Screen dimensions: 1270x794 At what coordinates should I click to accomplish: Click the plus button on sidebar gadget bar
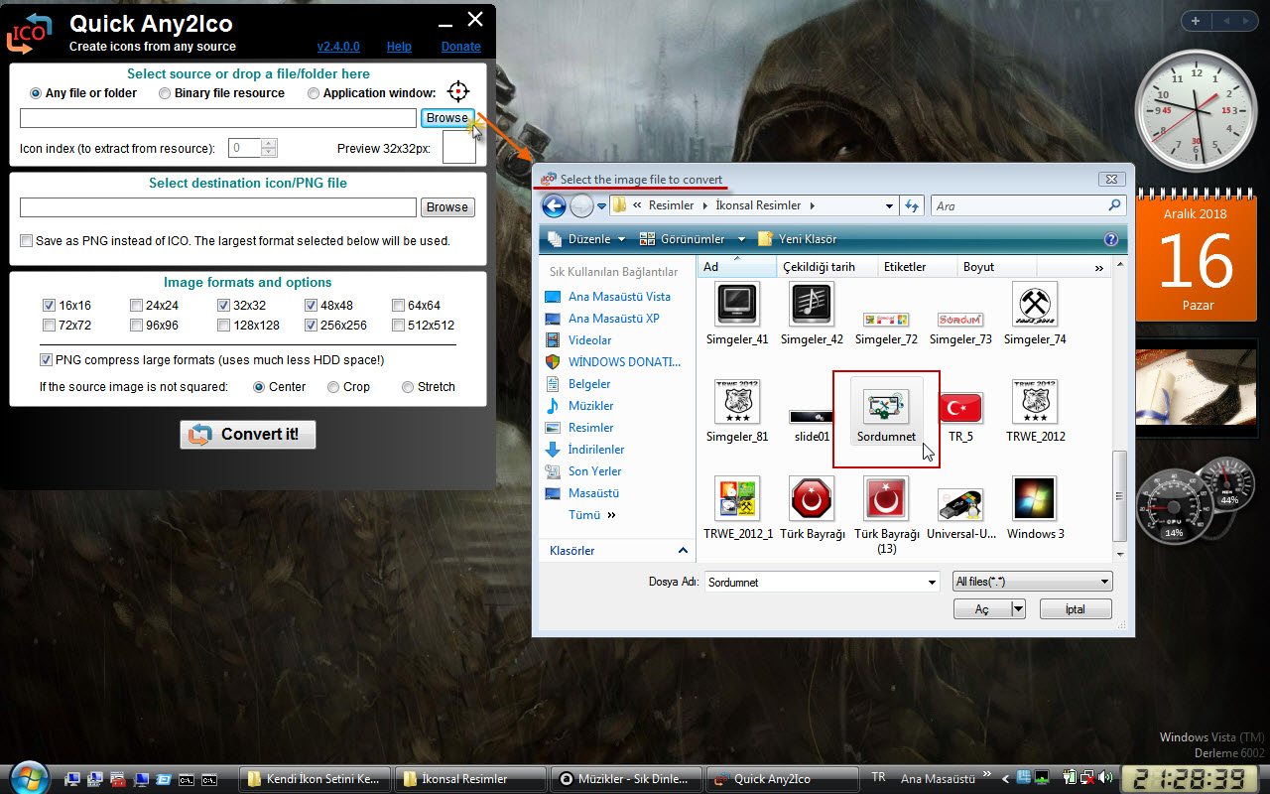pos(1196,21)
